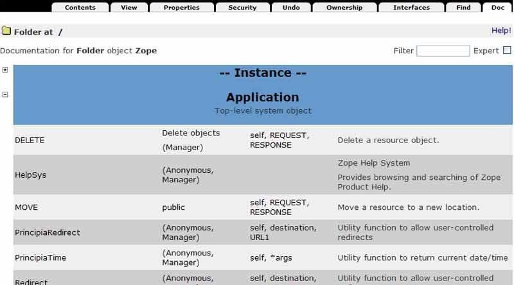Go to the Properties tab
Screen dimensions: 514x285
181,8
